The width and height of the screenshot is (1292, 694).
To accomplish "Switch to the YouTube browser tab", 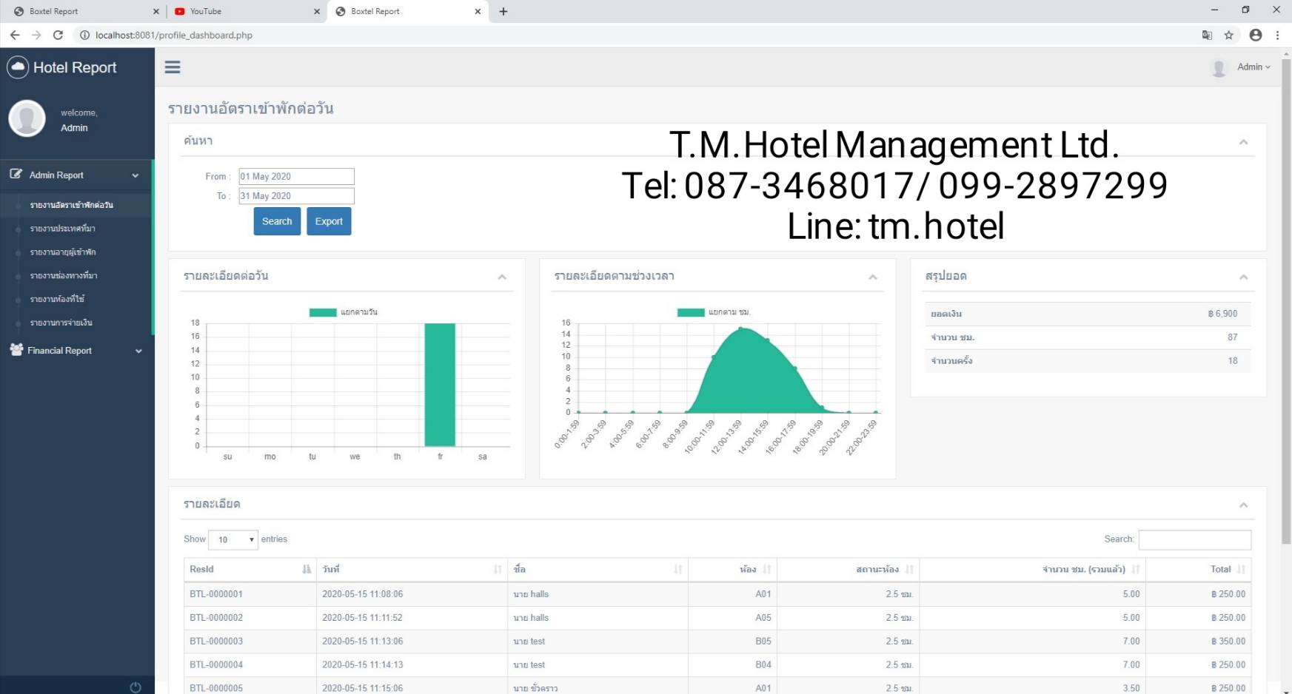I will tap(244, 11).
